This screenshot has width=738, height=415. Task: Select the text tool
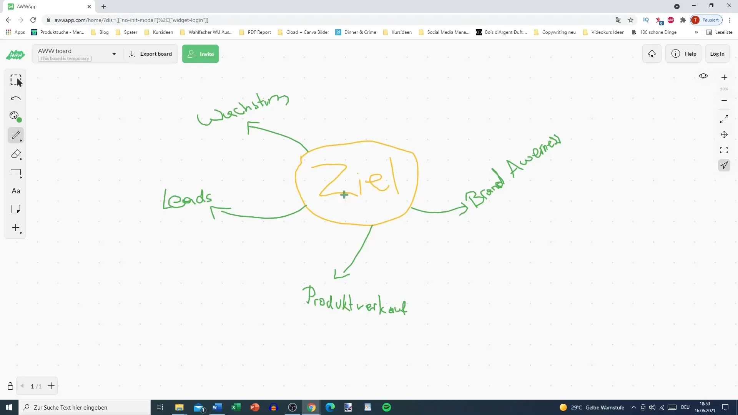16,191
